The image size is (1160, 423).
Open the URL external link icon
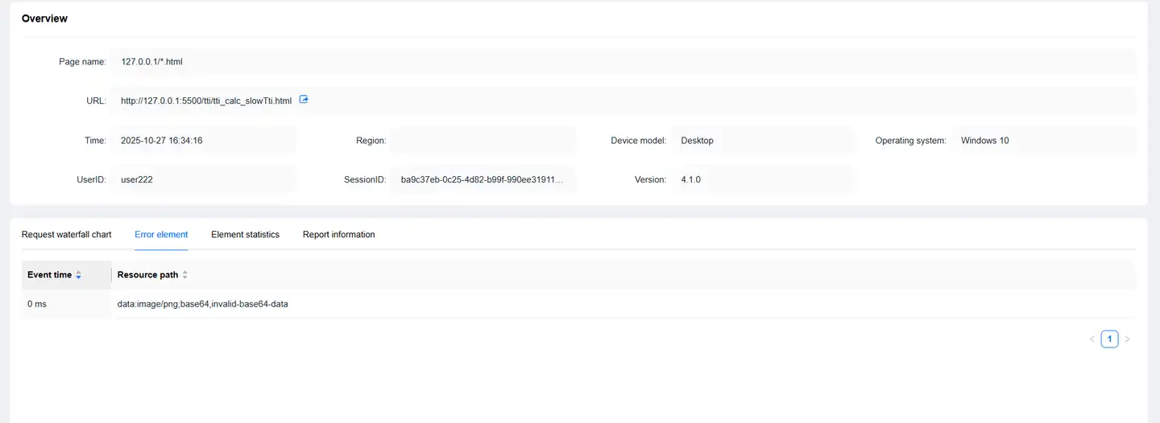click(304, 100)
